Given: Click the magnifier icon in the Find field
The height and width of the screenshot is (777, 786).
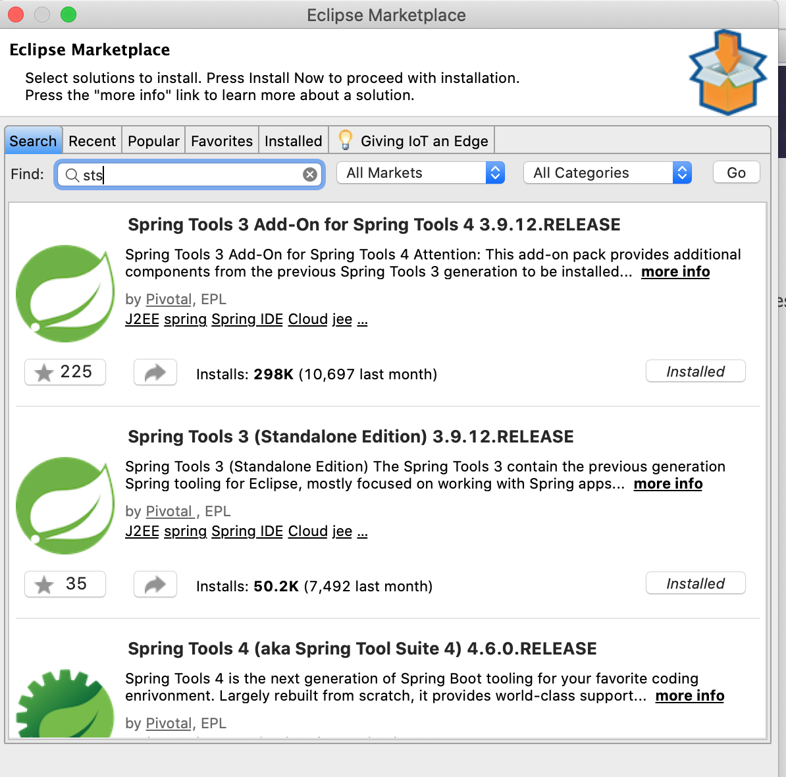Looking at the screenshot, I should (72, 175).
